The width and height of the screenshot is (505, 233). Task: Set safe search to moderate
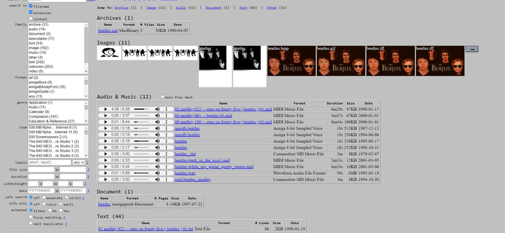click(44, 197)
